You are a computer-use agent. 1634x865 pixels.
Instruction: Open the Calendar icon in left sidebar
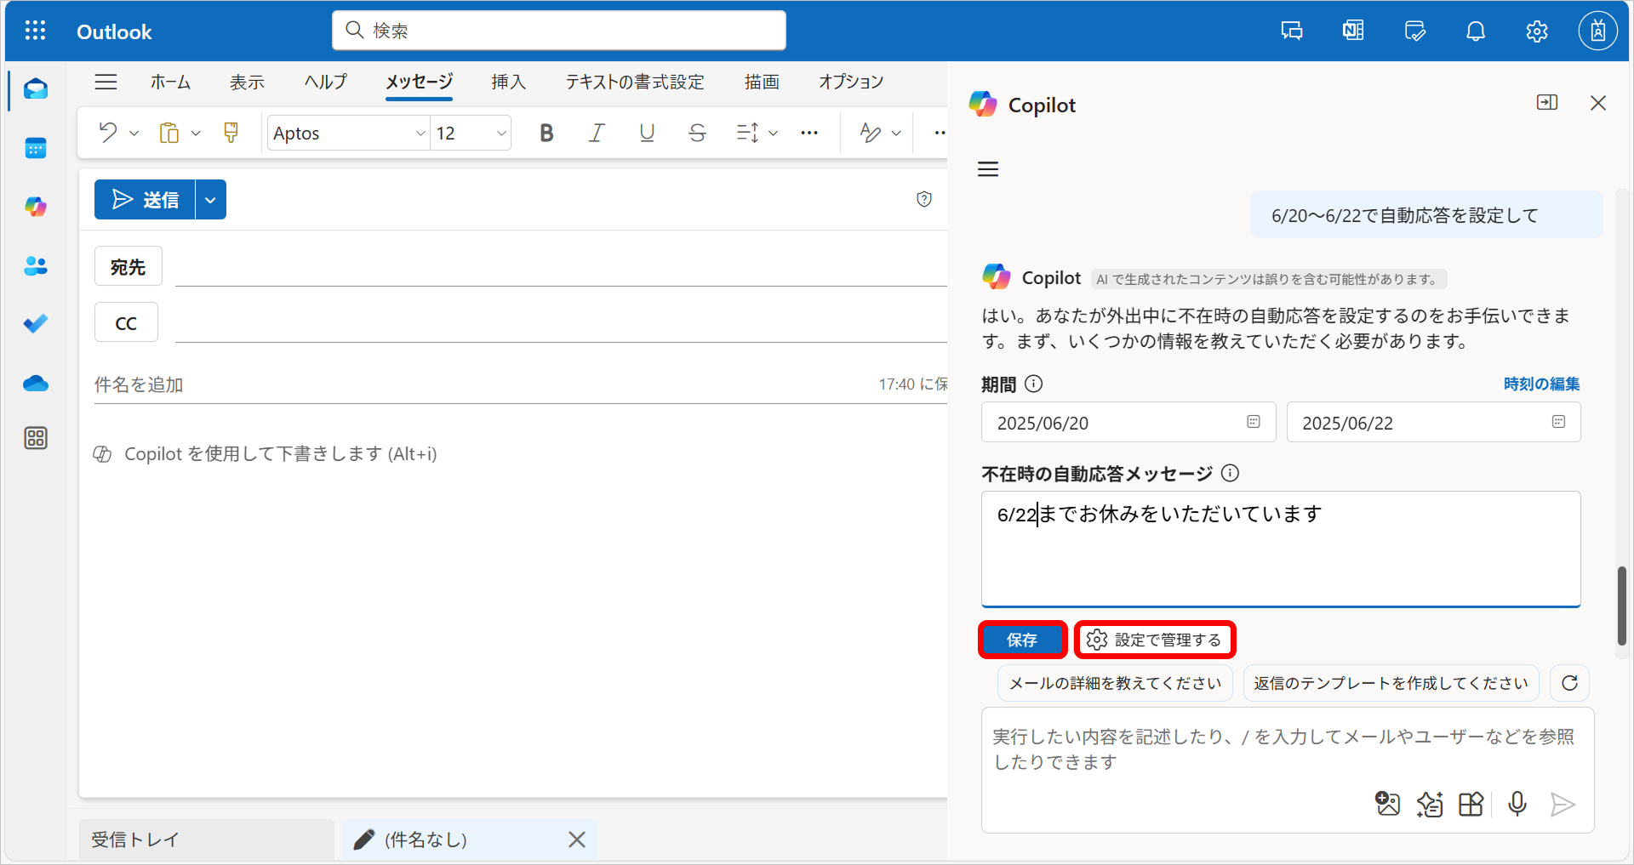click(36, 148)
